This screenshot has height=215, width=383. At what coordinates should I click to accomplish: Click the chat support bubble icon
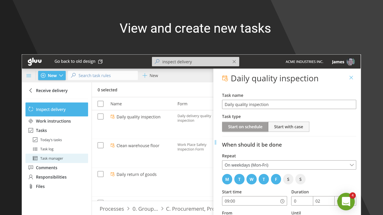pyautogui.click(x=346, y=202)
